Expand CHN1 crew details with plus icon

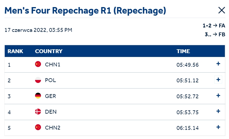point(218,64)
